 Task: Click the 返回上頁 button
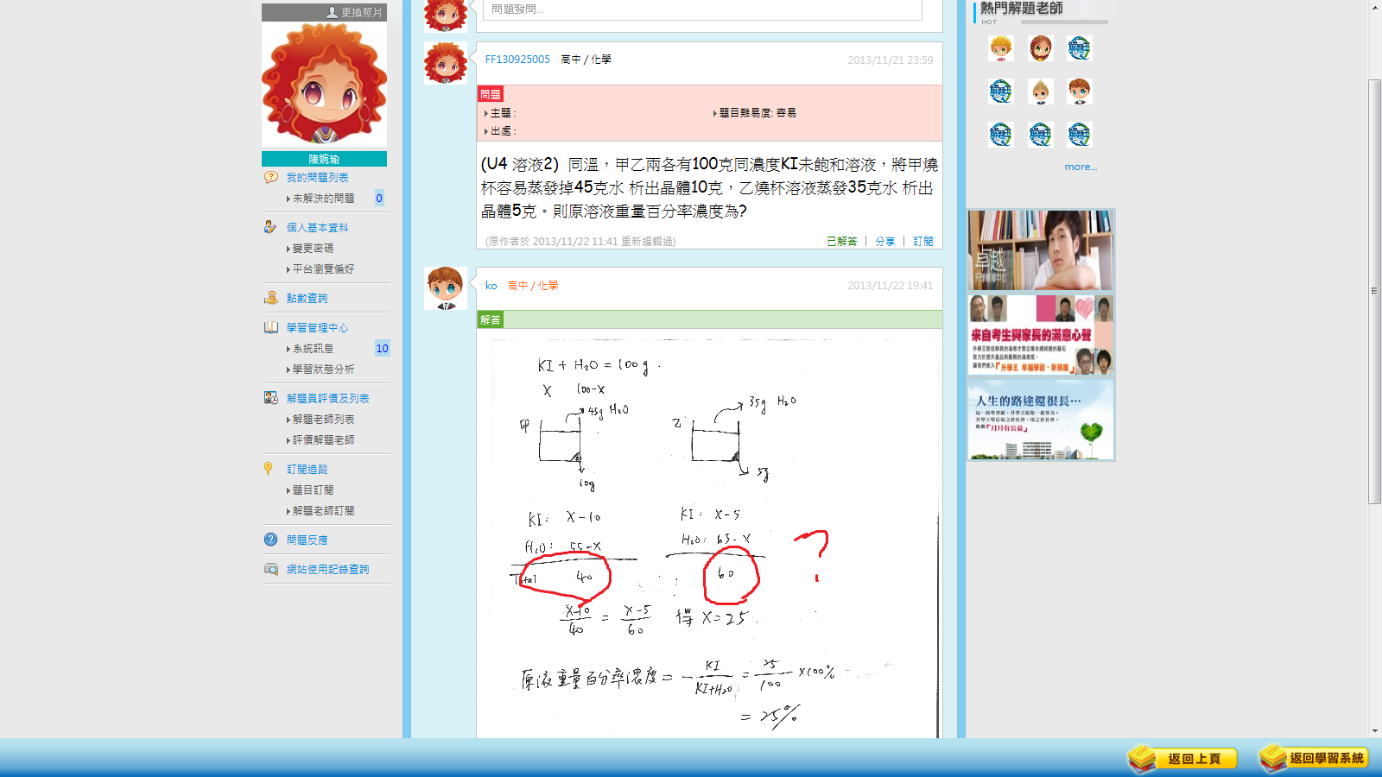1183,758
